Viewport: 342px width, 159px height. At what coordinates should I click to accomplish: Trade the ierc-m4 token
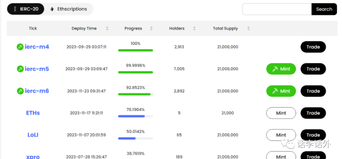click(x=313, y=47)
